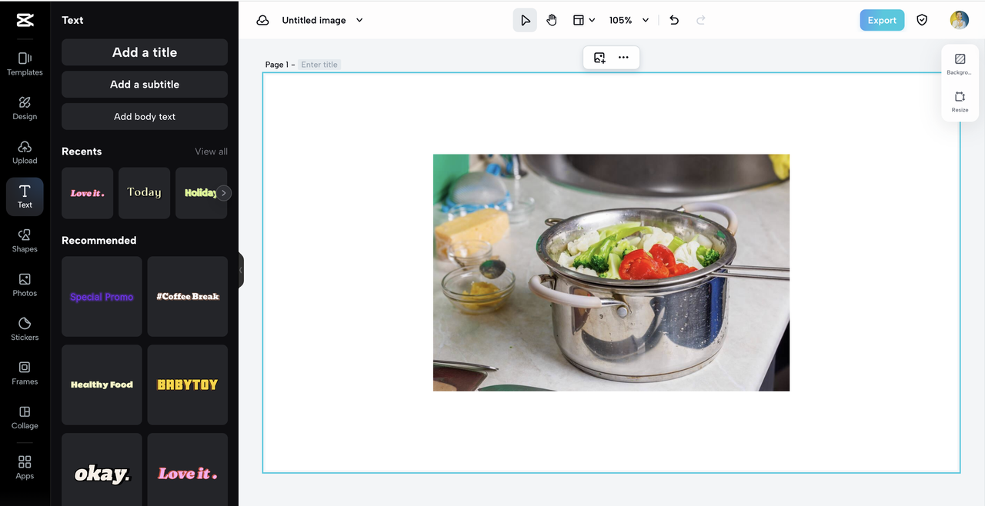Click the Enter title field
The width and height of the screenshot is (985, 506).
click(319, 65)
